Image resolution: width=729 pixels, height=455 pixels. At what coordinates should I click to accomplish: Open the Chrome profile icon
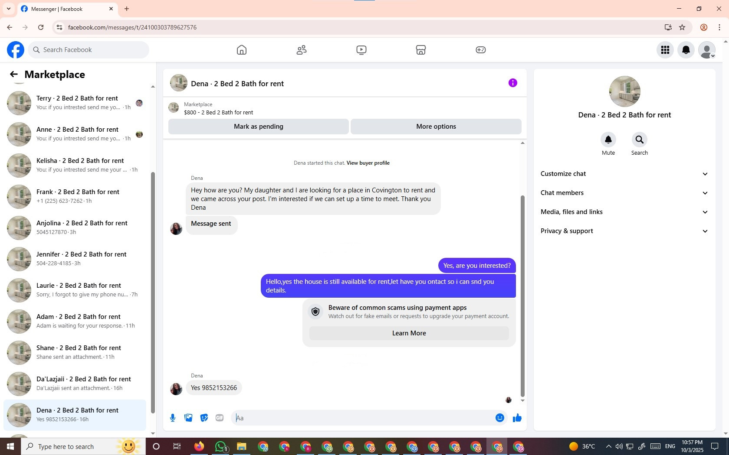pyautogui.click(x=704, y=27)
